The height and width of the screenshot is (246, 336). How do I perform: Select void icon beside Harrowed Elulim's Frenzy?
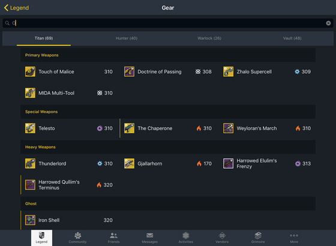[298, 164]
